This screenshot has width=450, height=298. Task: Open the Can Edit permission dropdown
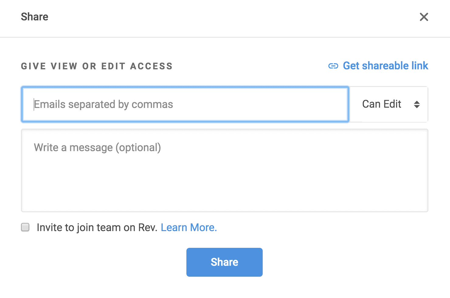tap(389, 104)
